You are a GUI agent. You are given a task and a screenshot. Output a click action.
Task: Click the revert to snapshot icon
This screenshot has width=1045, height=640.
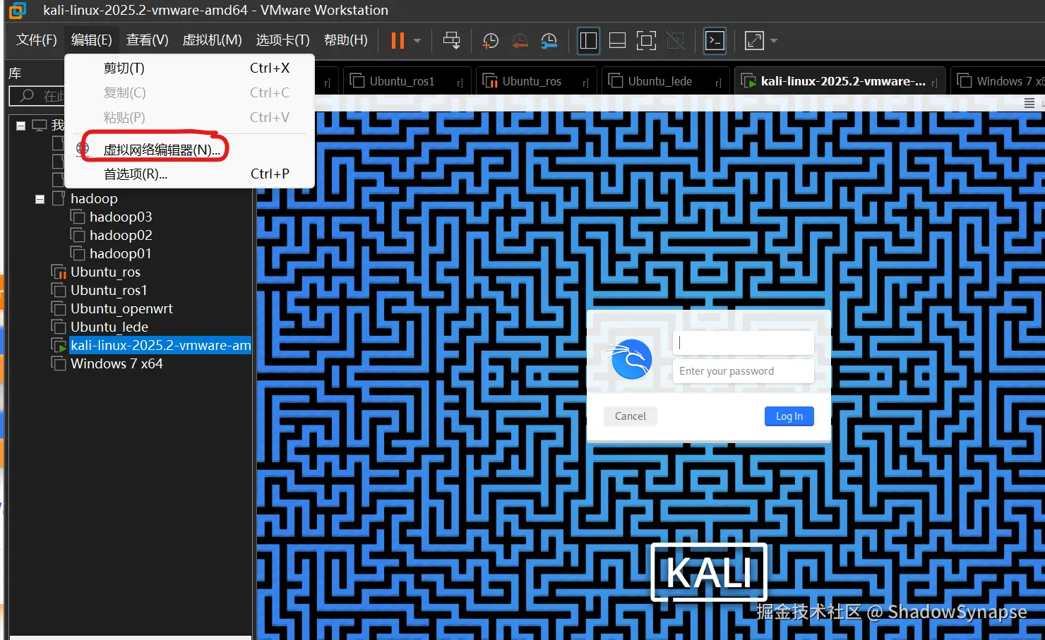click(x=520, y=41)
